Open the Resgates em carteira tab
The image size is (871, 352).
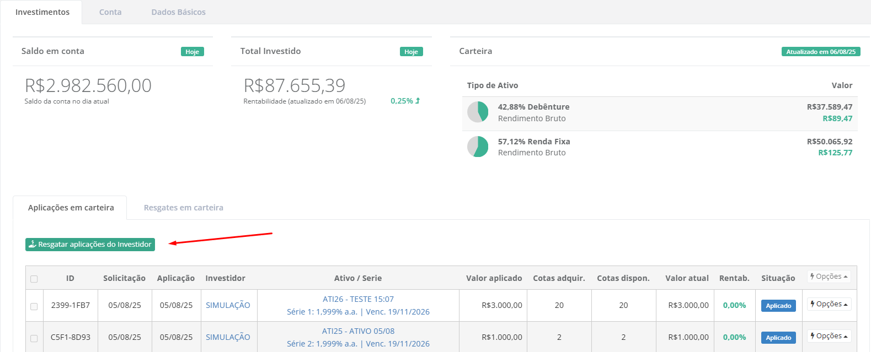[x=183, y=208]
